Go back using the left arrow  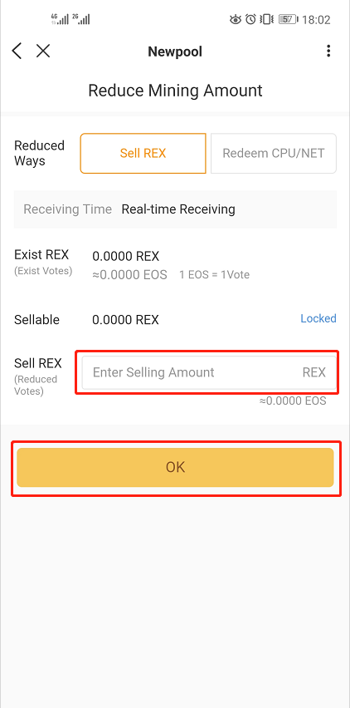click(x=17, y=51)
